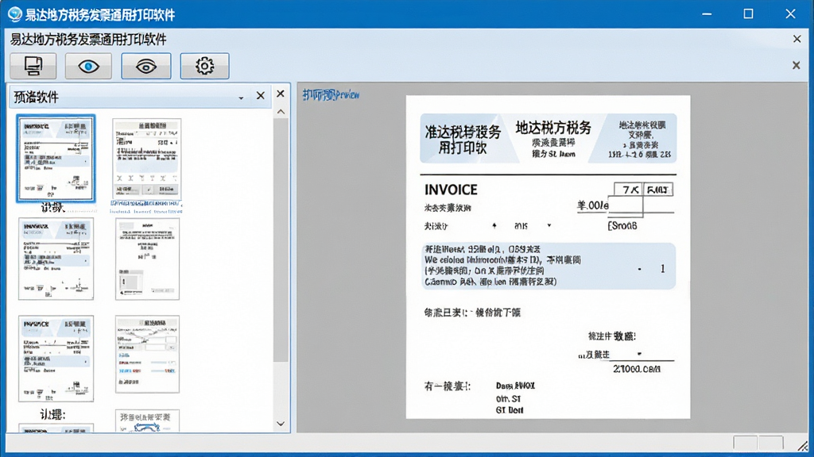This screenshot has height=457, width=814.
Task: Click the print computer icon in the toolbar
Action: tap(33, 66)
